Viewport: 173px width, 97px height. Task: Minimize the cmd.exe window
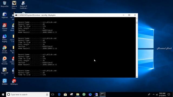coord(124,15)
